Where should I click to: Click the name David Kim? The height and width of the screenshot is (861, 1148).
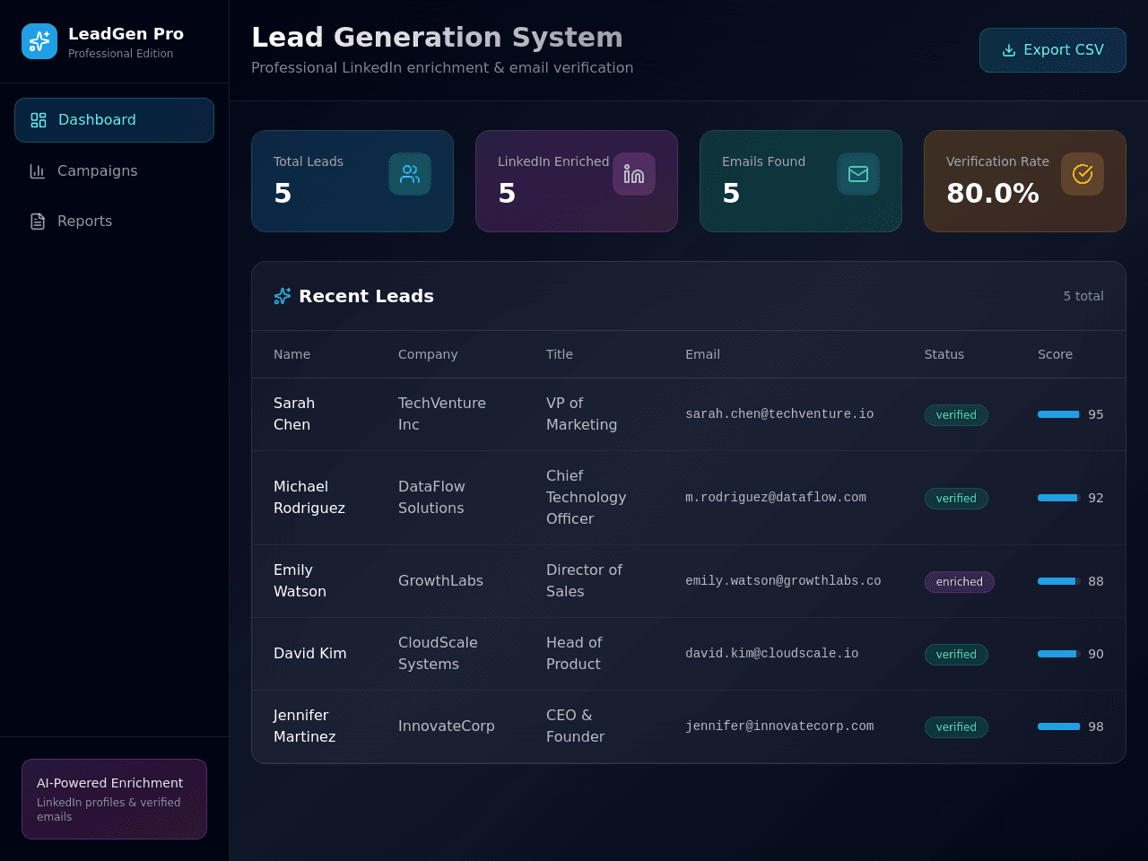pyautogui.click(x=310, y=654)
